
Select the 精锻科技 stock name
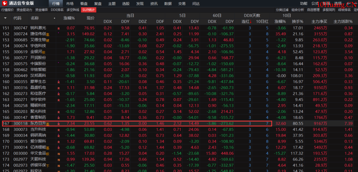click(38, 105)
